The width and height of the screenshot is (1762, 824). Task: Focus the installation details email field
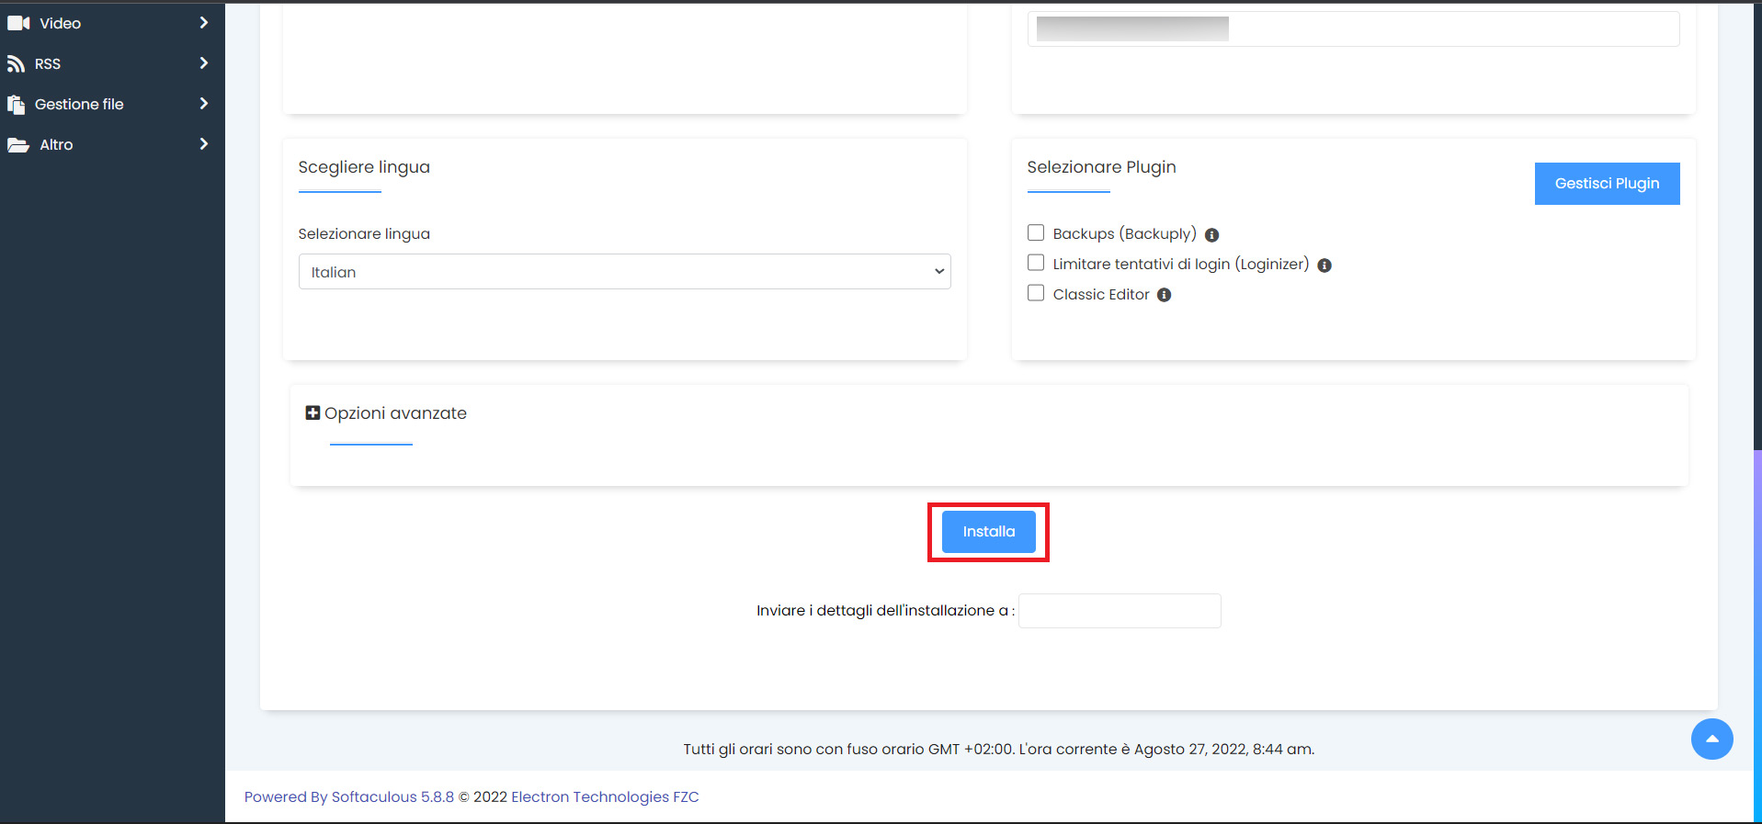[1120, 611]
